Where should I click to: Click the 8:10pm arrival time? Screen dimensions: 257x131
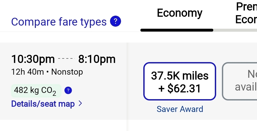pyautogui.click(x=97, y=59)
